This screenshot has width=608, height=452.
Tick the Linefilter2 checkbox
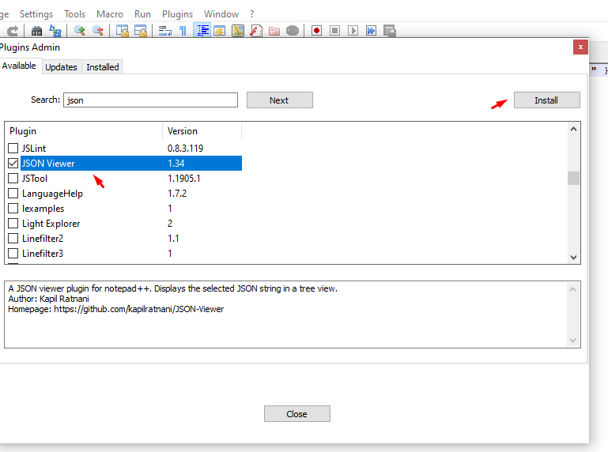[x=13, y=239]
